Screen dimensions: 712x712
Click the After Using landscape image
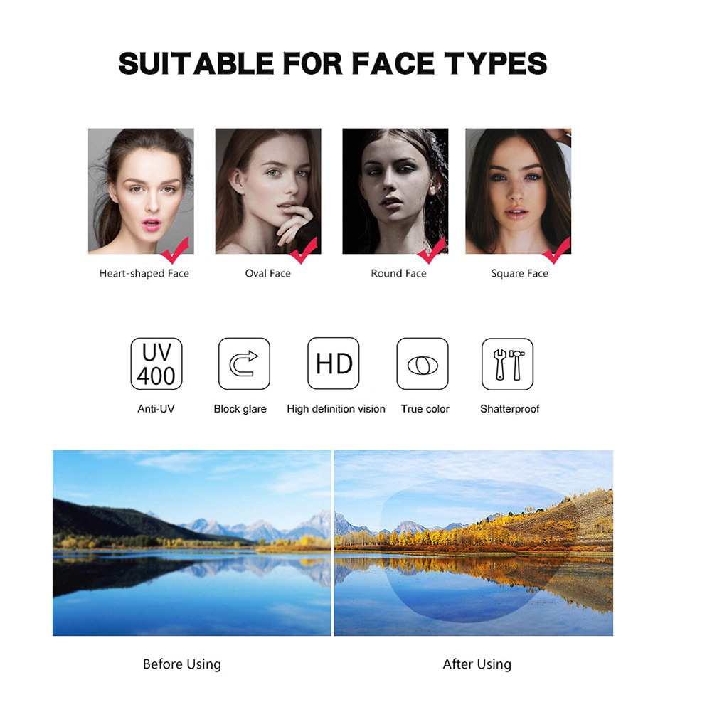pyautogui.click(x=474, y=543)
